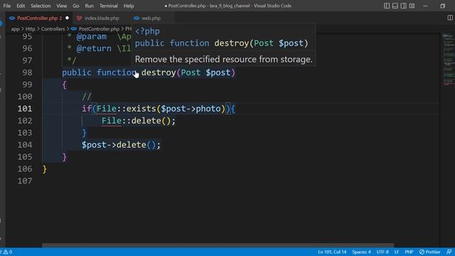Change indentation via Spaces: 4
455x256 pixels.
click(x=361, y=252)
